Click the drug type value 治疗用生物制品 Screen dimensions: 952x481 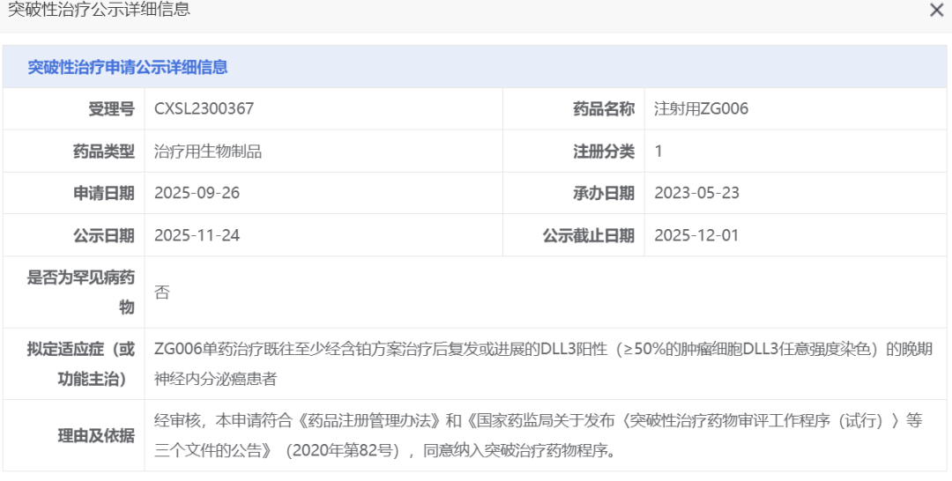(x=208, y=151)
